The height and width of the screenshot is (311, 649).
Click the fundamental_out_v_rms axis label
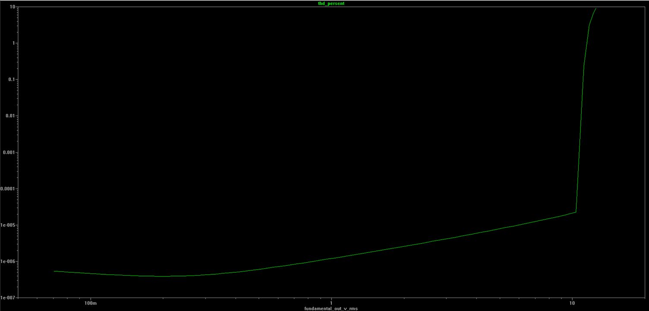click(331, 308)
